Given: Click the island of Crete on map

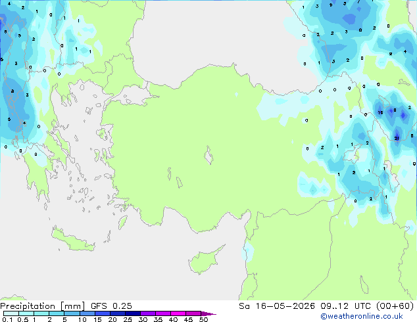Looking at the screenshot, I should (73, 241).
